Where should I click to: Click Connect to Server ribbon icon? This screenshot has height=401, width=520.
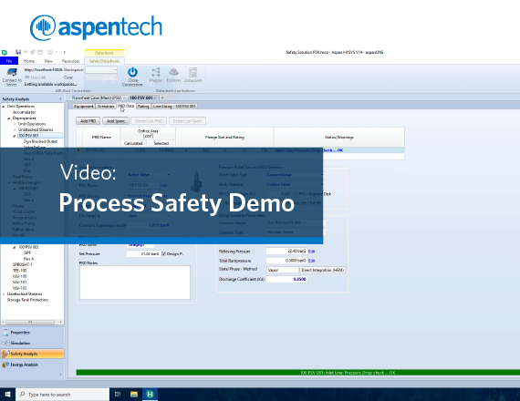click(12, 77)
